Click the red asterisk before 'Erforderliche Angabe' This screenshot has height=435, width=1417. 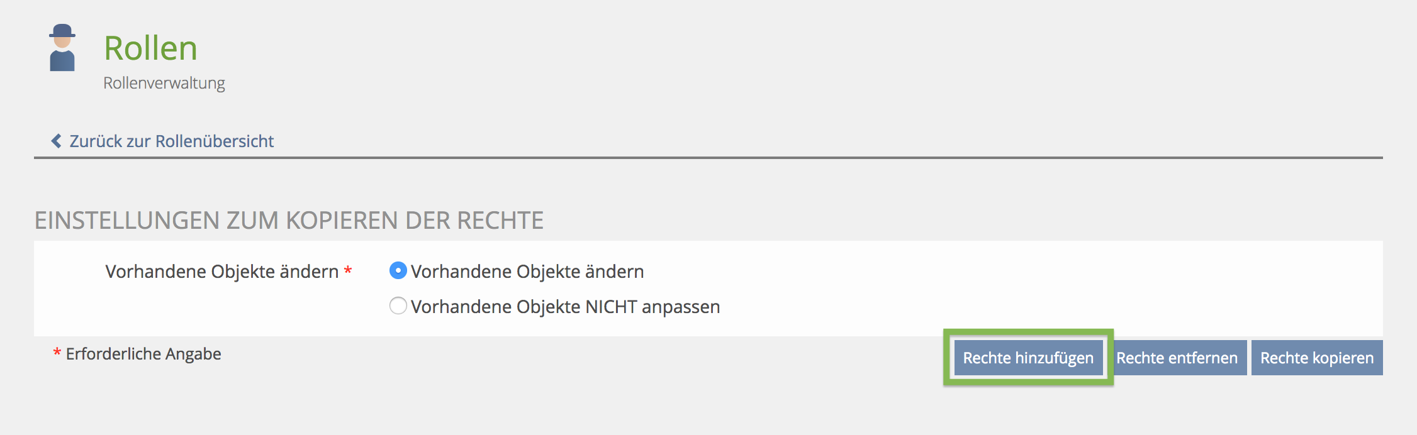pos(57,353)
